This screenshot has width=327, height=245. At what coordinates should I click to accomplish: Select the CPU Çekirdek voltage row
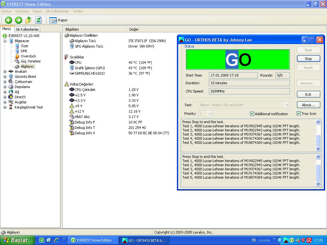click(104, 90)
